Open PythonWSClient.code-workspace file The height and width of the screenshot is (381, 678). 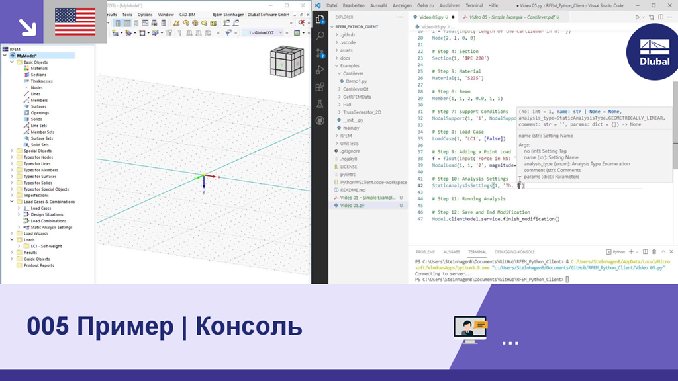373,183
